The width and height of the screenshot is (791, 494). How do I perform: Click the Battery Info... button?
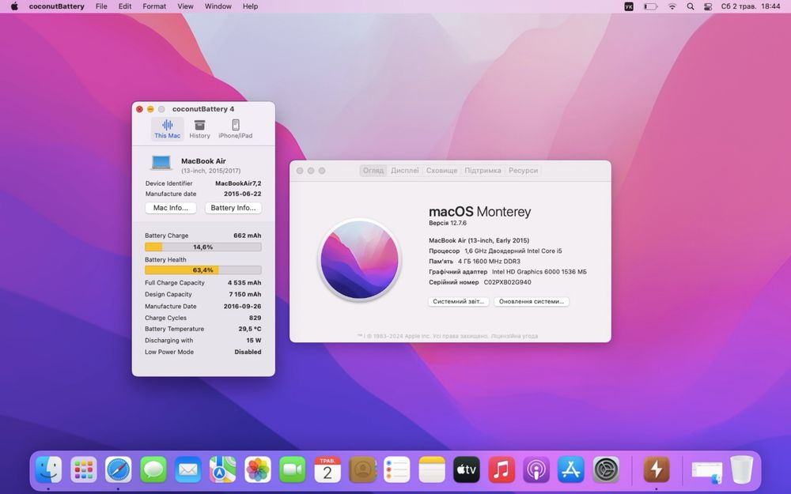coord(233,208)
